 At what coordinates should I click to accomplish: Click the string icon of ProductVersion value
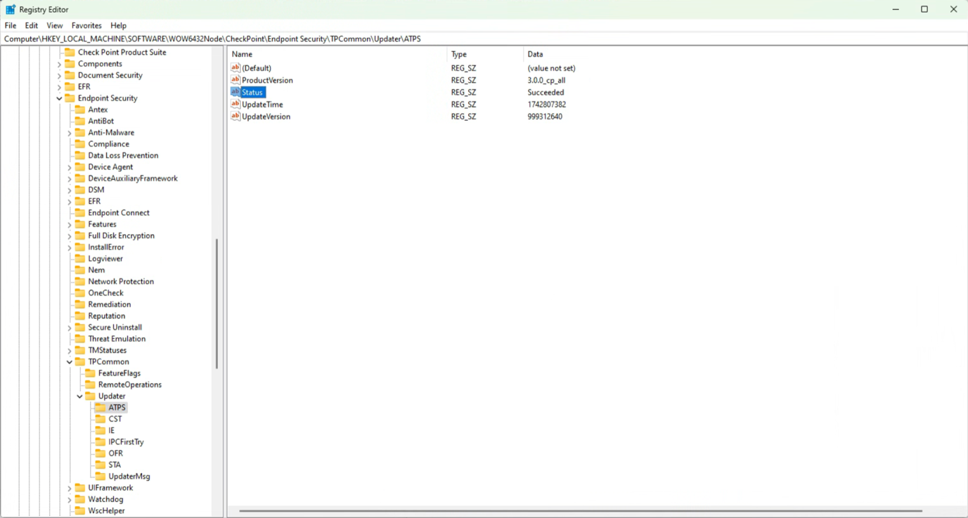235,79
